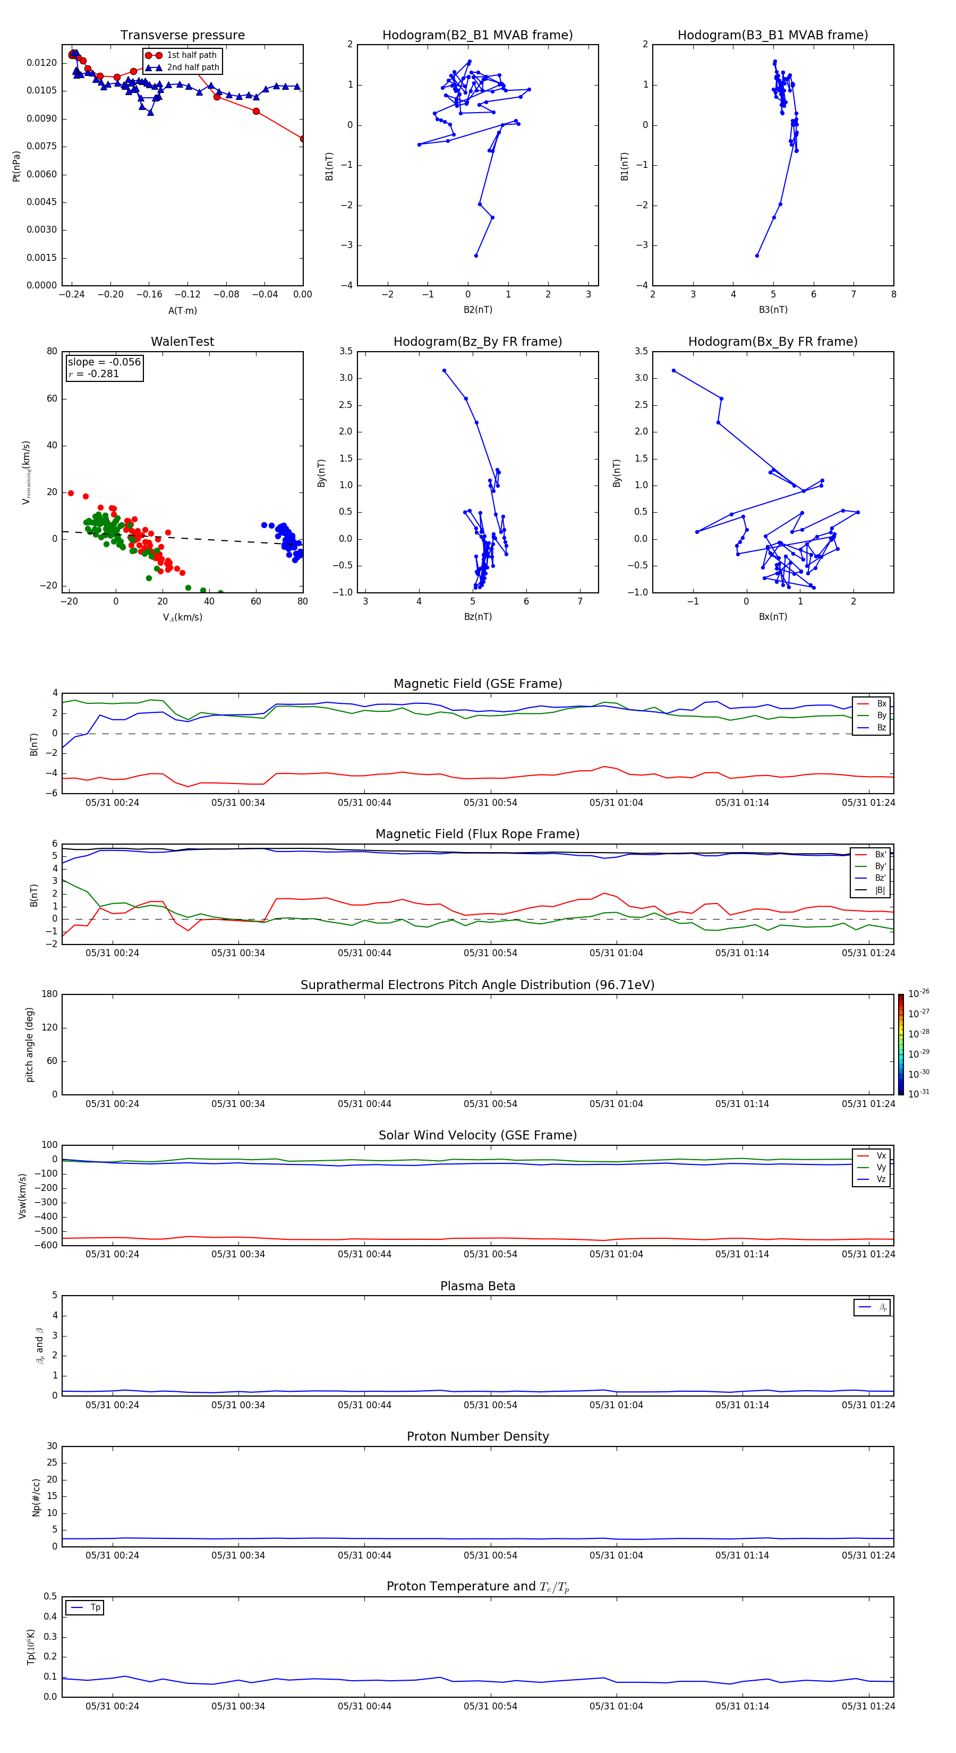Select the "1st half path" legend entry
This screenshot has height=1753, width=956.
(x=181, y=55)
